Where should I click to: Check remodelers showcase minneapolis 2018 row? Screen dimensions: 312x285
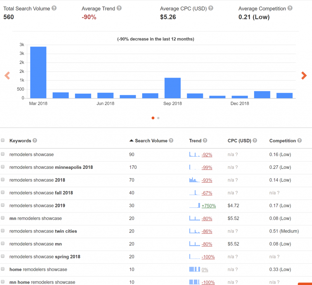click(3, 167)
